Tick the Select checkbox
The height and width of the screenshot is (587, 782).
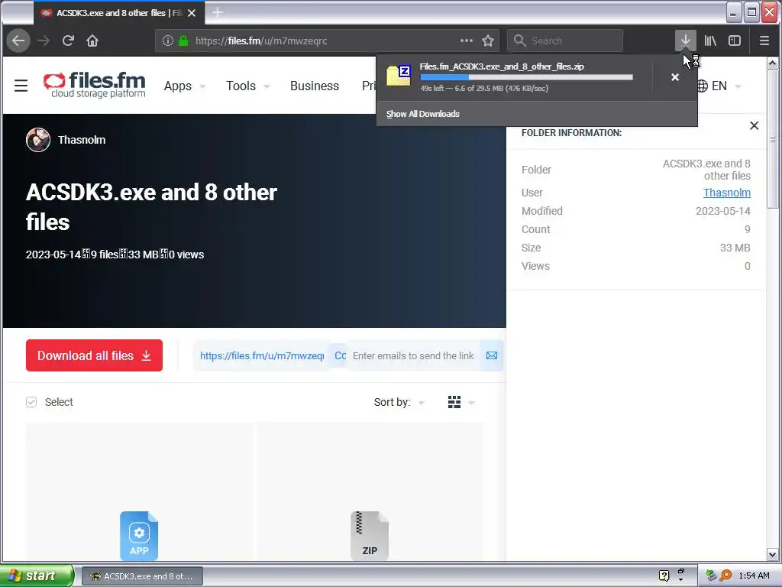coord(31,402)
